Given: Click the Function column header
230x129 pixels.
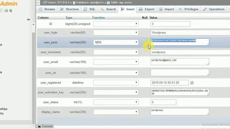Looking at the screenshot, I should [98, 18].
